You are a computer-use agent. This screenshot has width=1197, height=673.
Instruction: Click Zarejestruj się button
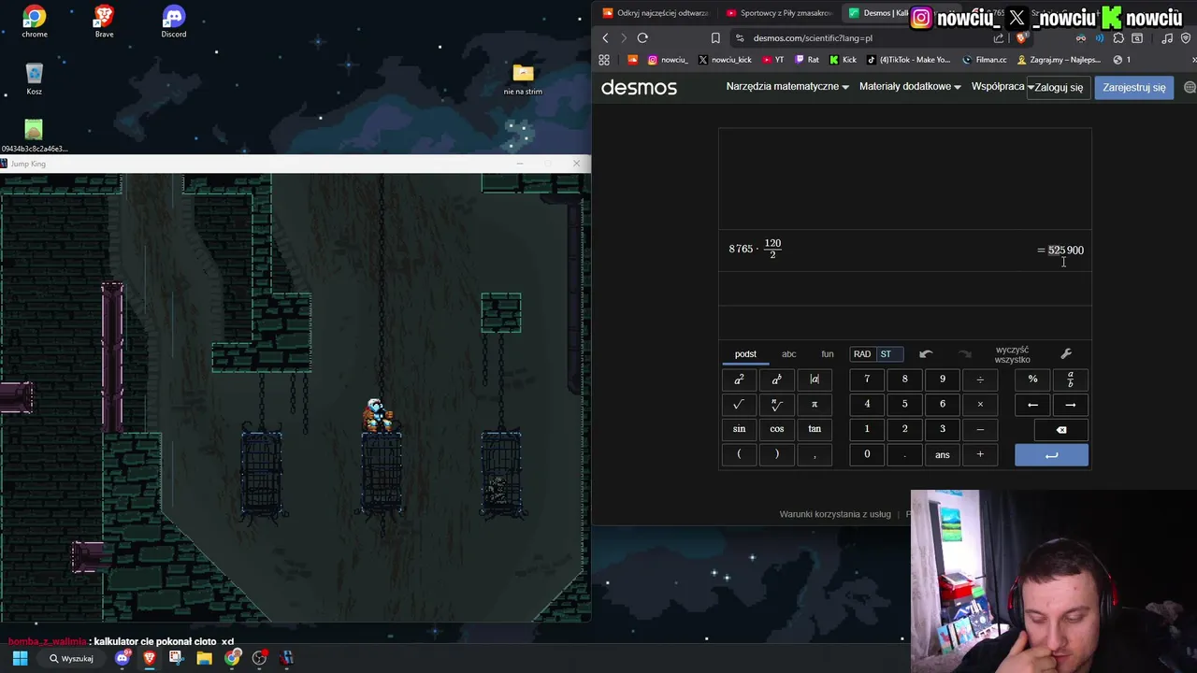coord(1134,87)
